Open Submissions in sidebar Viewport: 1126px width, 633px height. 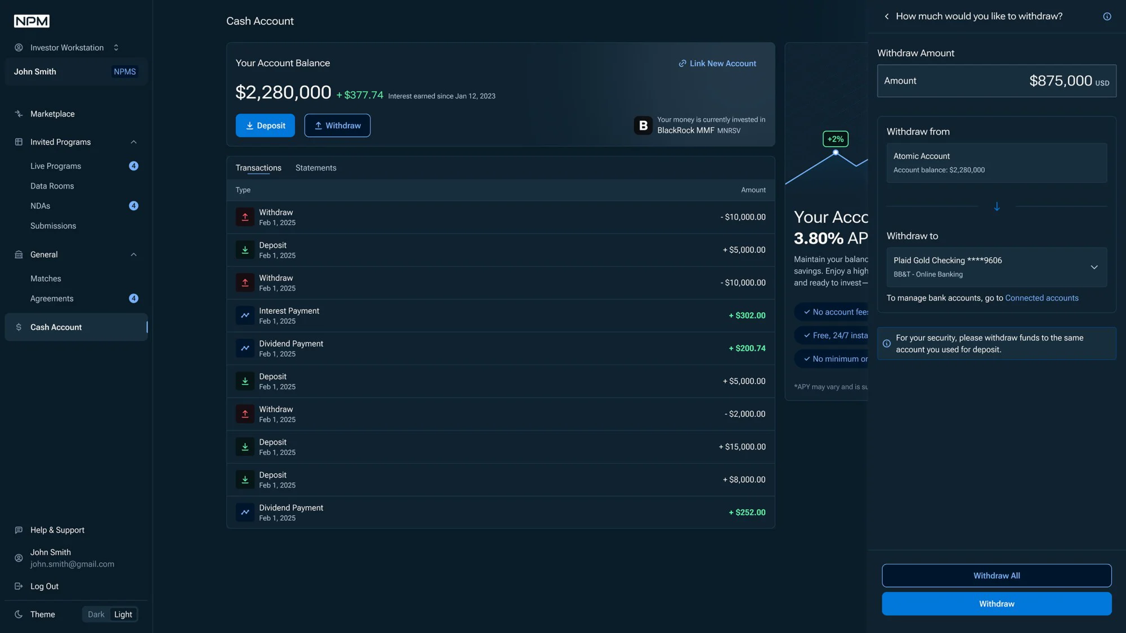[53, 226]
